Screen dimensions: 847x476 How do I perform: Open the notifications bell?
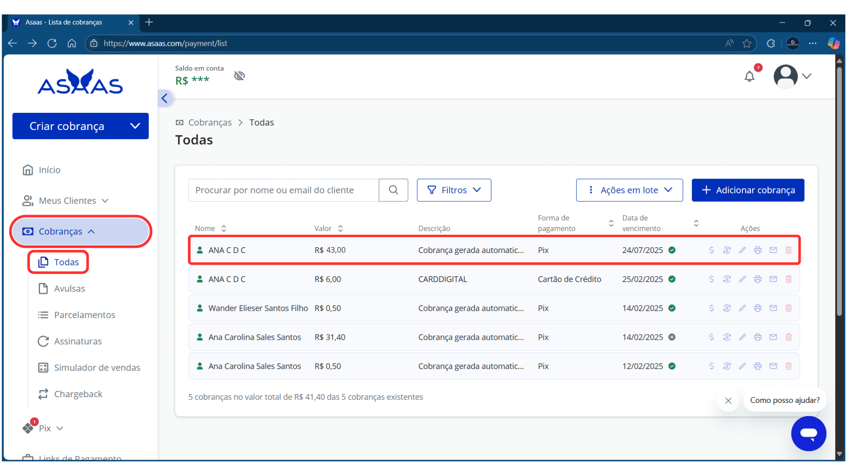click(750, 77)
